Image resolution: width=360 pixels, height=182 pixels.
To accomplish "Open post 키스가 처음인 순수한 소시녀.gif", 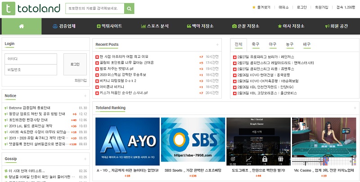I will pyautogui.click(x=123, y=93).
